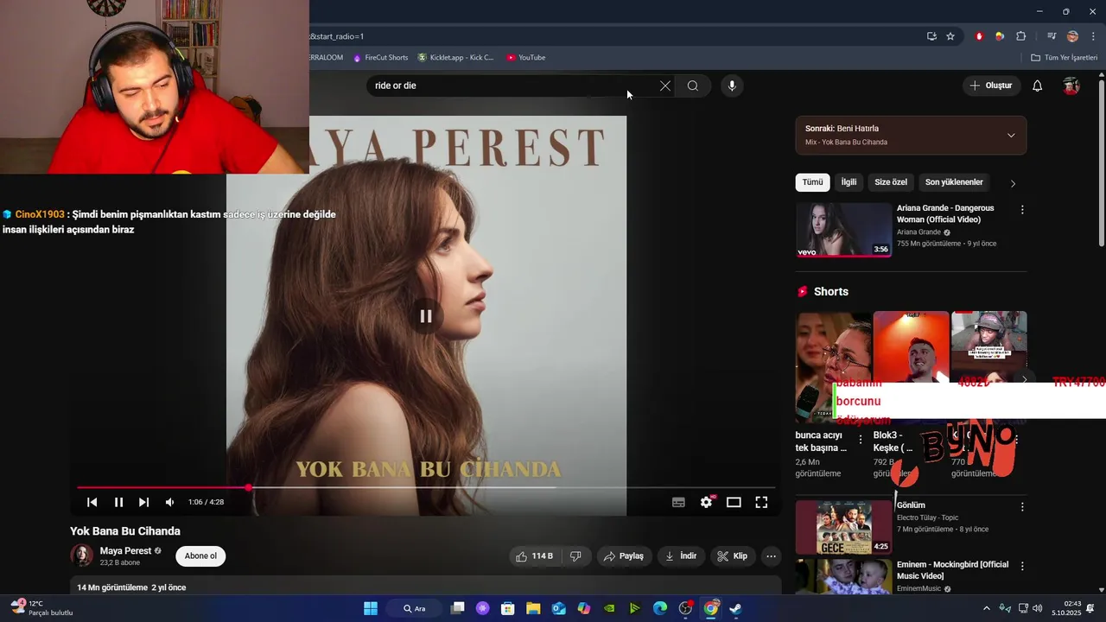
Task: Open Maya Perest channel name link
Action: tap(125, 551)
